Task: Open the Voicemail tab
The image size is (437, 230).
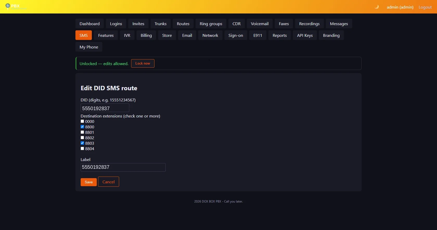Action: pyautogui.click(x=260, y=24)
